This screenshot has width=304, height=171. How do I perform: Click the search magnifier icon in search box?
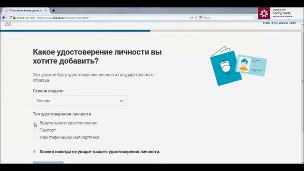pos(200,18)
